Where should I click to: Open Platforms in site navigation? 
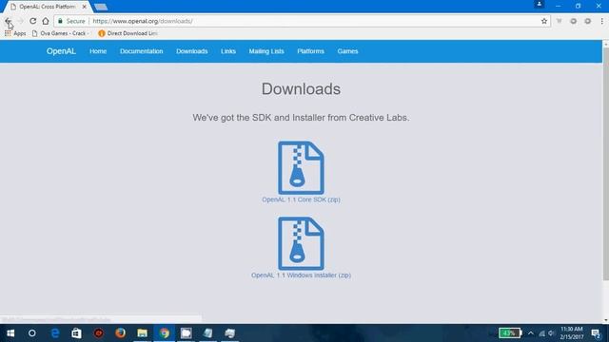(311, 51)
